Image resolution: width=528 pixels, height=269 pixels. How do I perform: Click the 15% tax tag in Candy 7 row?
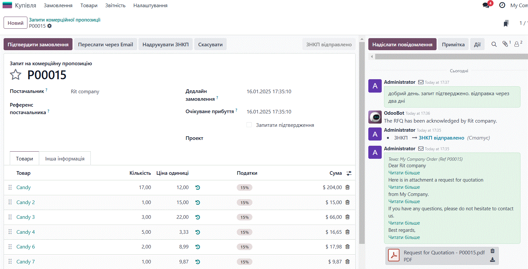tap(245, 262)
